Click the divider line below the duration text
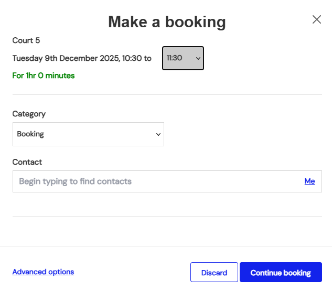The image size is (332, 291). pyautogui.click(x=167, y=95)
